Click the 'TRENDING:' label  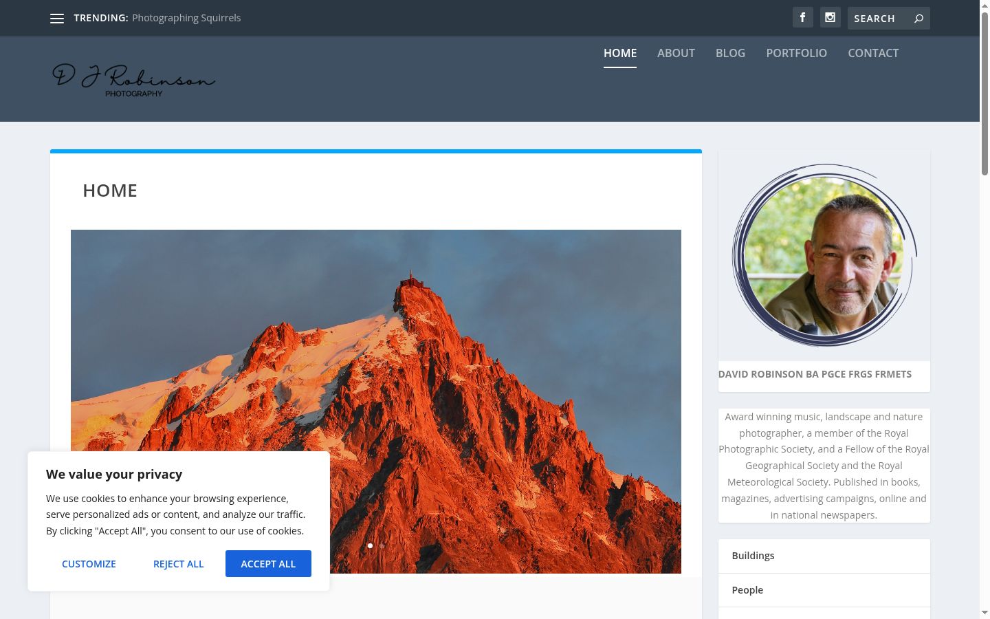coord(101,18)
